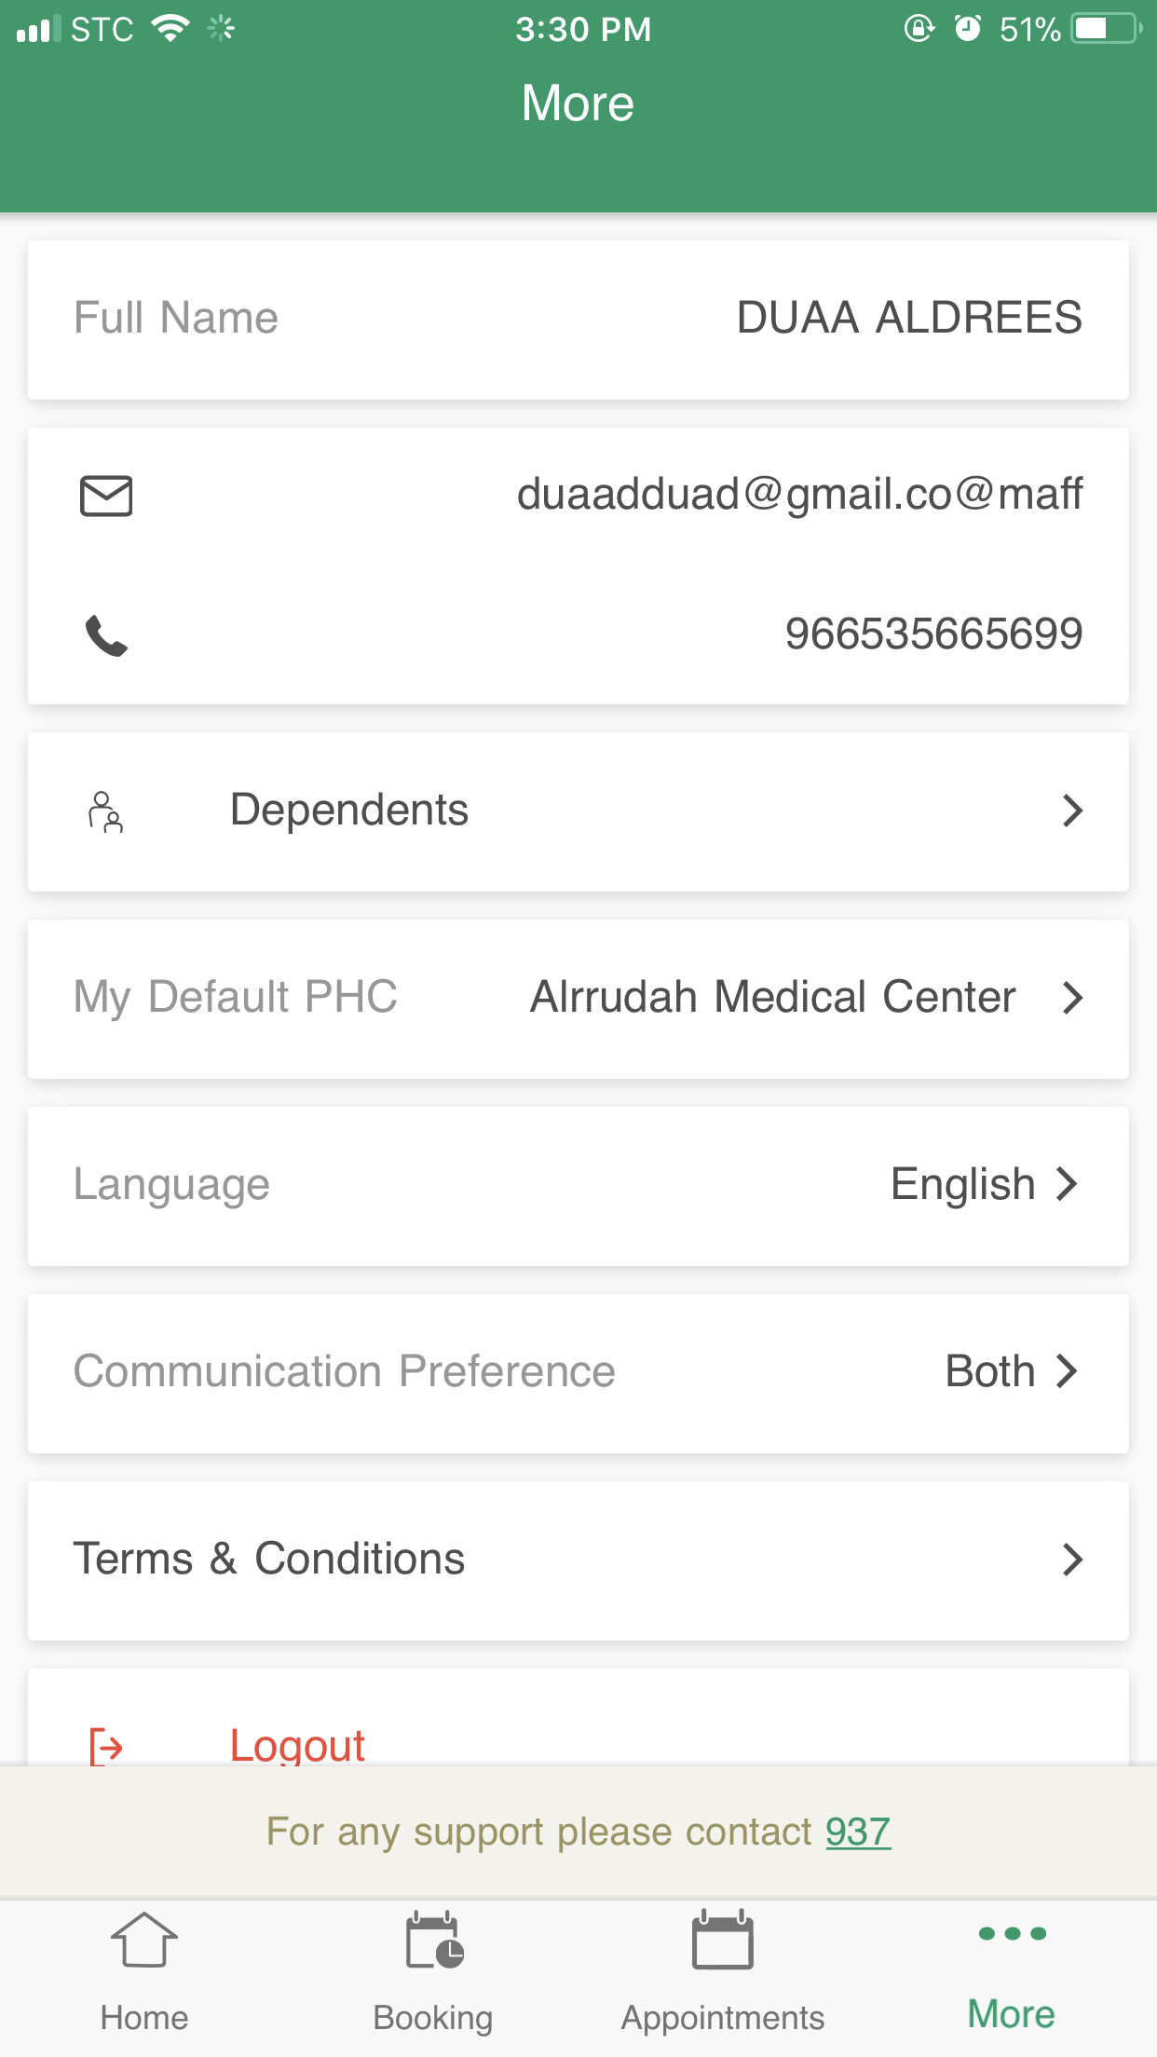
Task: Tap the Dependents people icon
Action: (105, 811)
